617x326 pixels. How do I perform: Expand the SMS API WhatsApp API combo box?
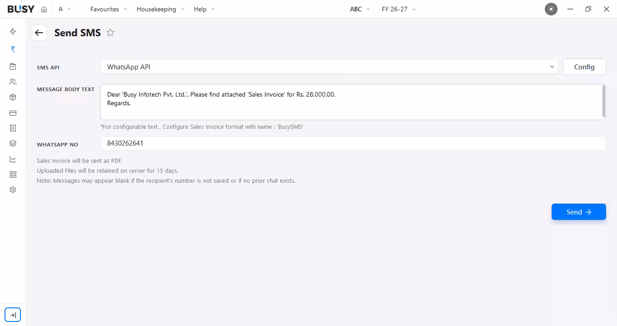click(329, 67)
